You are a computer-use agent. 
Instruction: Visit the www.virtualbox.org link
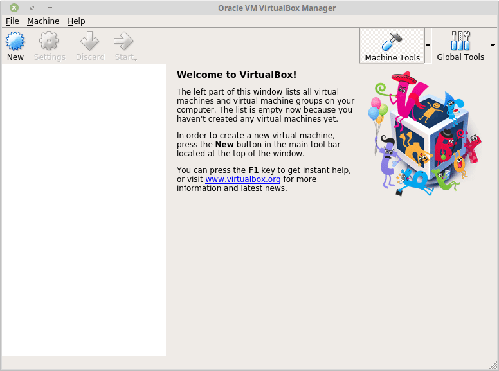click(x=242, y=179)
